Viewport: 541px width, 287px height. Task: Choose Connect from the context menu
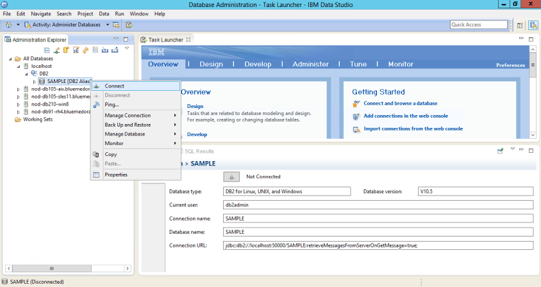[x=136, y=86]
